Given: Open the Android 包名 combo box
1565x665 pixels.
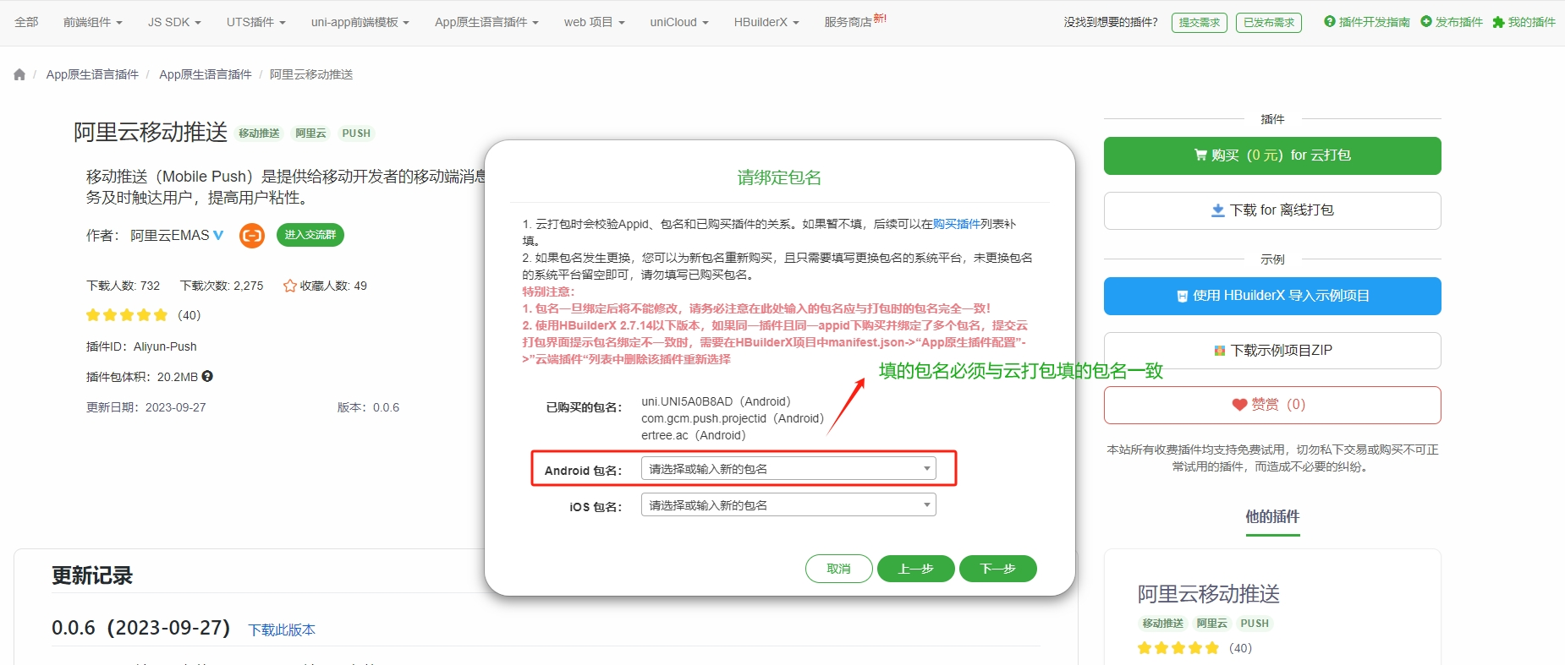Looking at the screenshot, I should click(x=788, y=469).
